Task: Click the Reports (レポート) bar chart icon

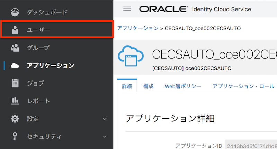Action: click(15, 101)
